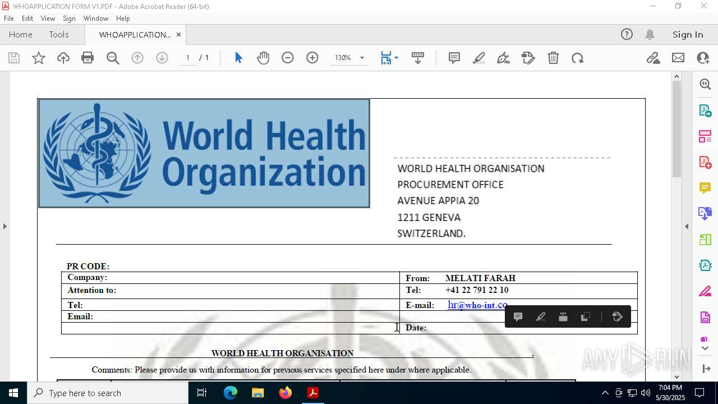
Task: Open the notifications bell
Action: [x=650, y=35]
